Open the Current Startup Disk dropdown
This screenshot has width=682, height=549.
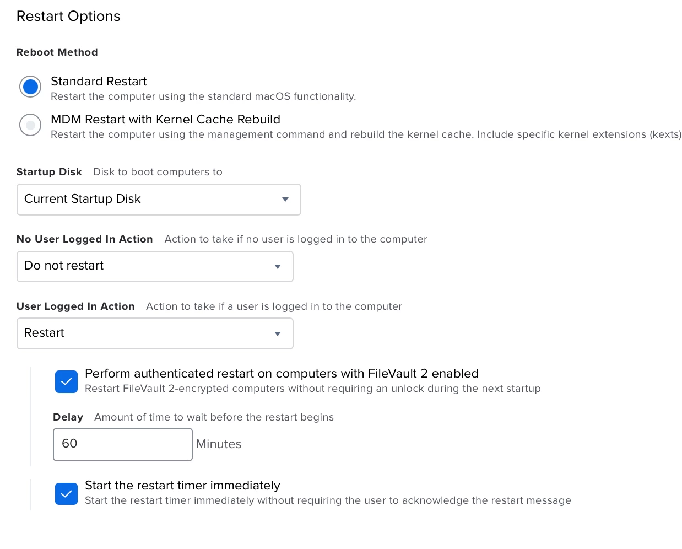click(149, 199)
